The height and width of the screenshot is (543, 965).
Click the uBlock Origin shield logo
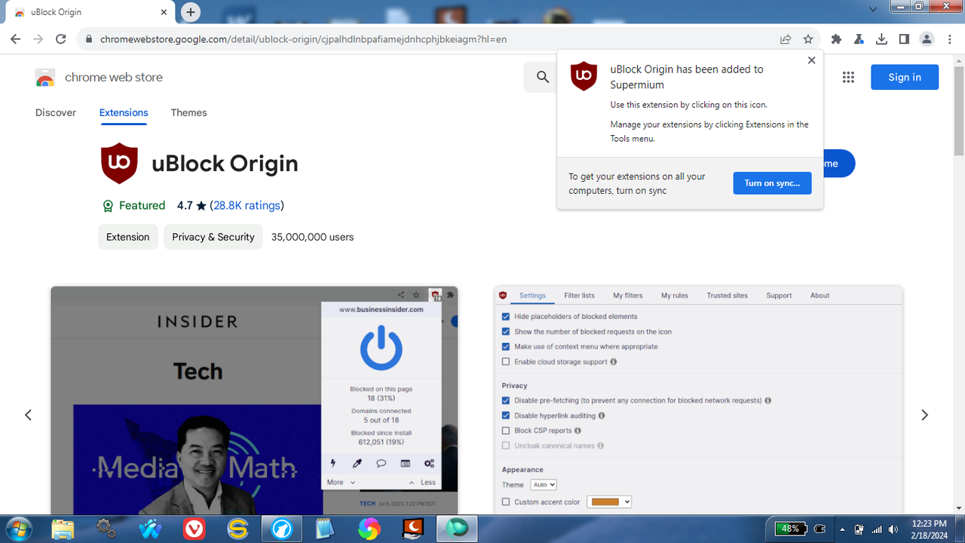(119, 162)
